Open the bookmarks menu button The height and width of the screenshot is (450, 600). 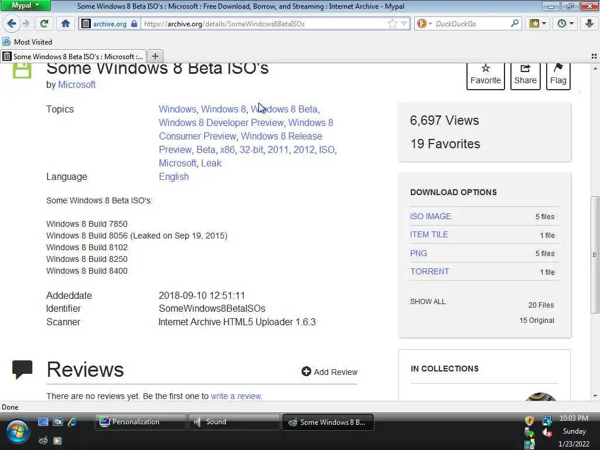click(x=538, y=23)
